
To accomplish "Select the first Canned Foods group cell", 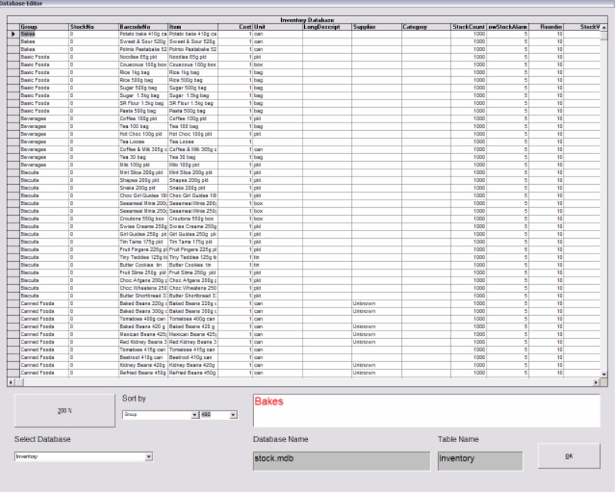I will [x=43, y=304].
